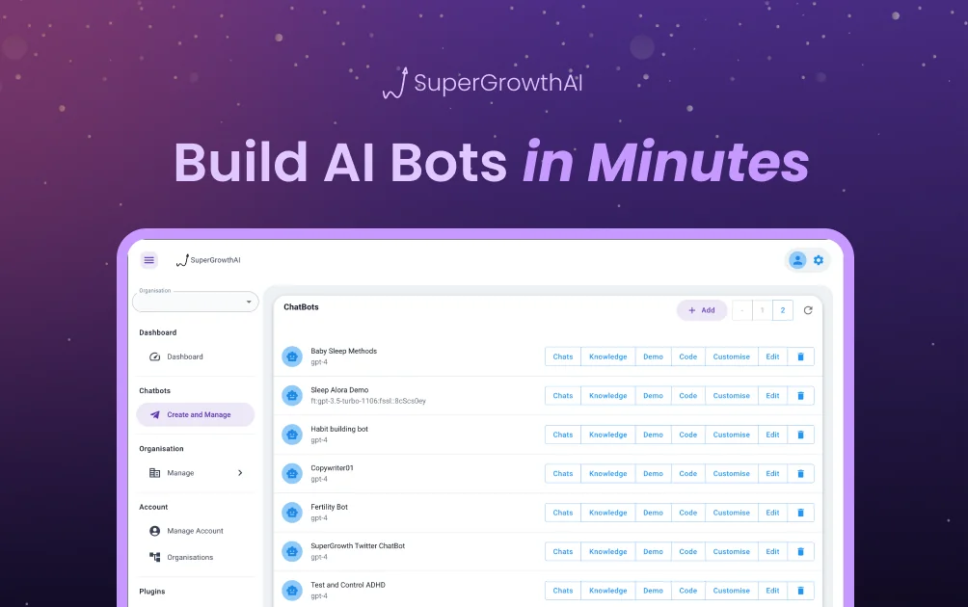Viewport: 968px width, 607px height.
Task: Click the bot icon next to Baby Sleep Methods
Action: (291, 356)
